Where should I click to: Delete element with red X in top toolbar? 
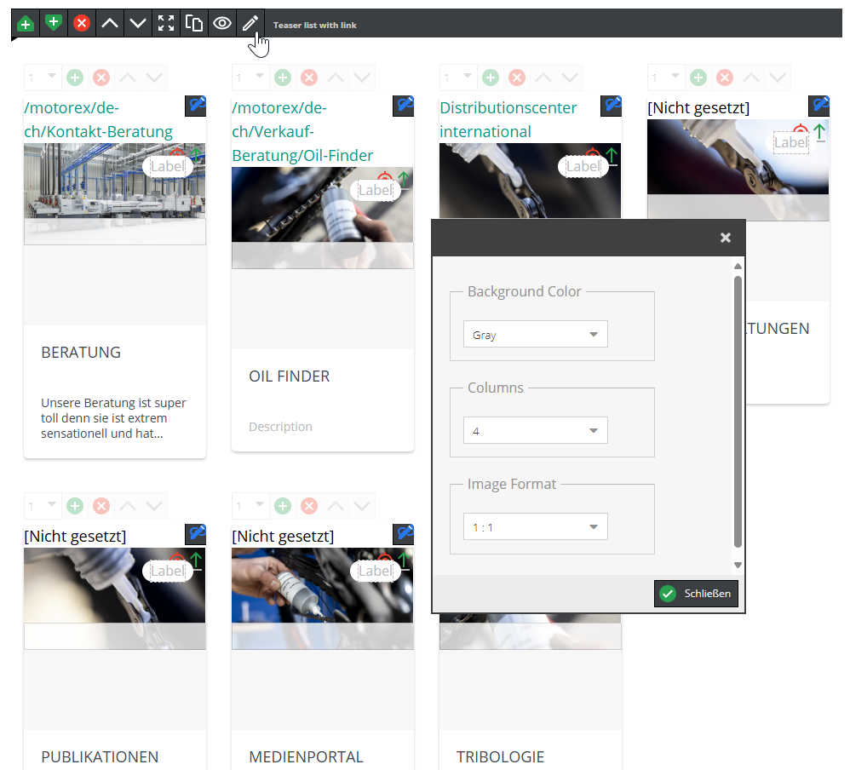pos(82,24)
